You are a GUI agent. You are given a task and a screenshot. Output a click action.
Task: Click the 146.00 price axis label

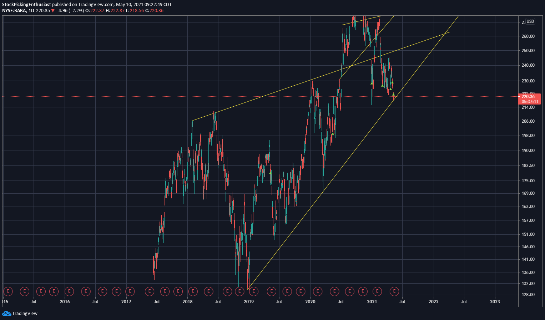point(528,247)
